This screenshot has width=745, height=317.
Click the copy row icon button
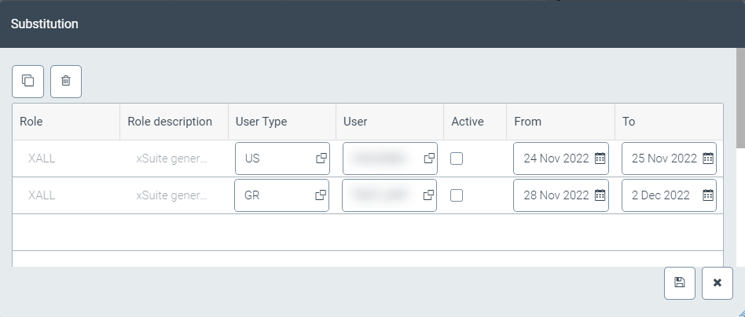click(28, 81)
